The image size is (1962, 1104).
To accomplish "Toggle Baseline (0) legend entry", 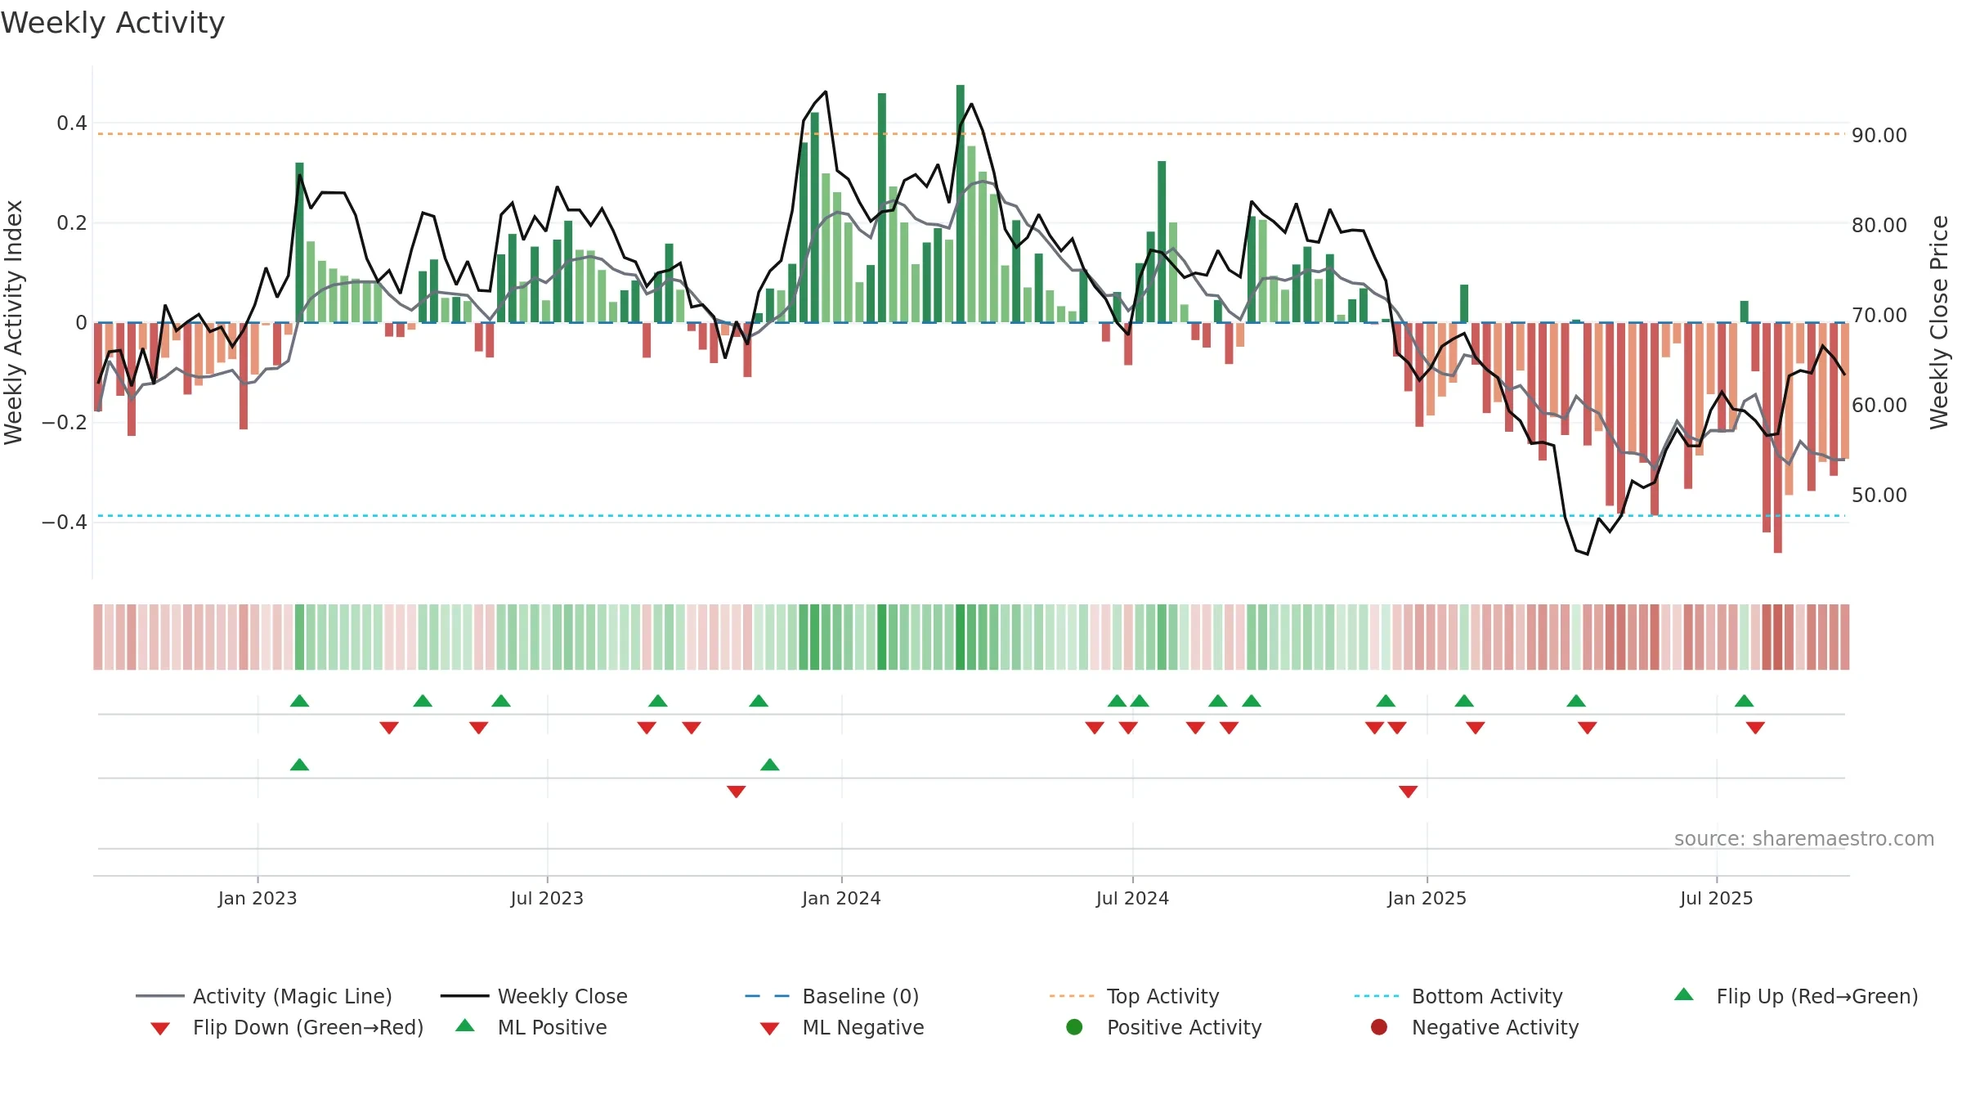I will tap(832, 996).
